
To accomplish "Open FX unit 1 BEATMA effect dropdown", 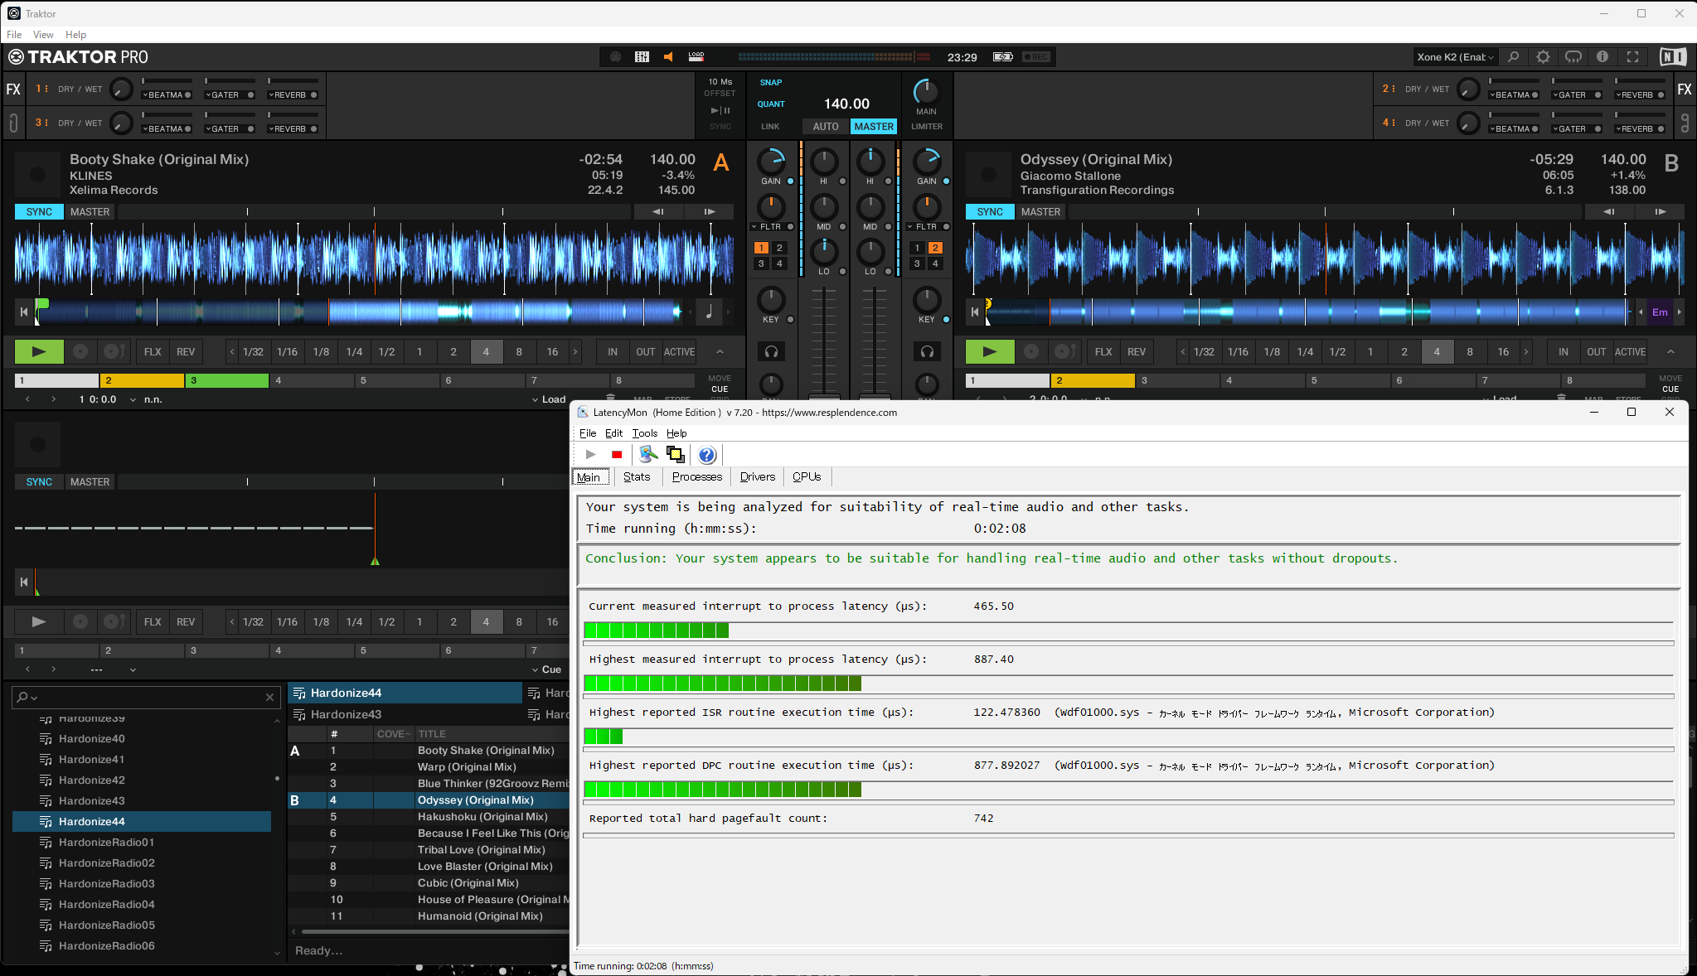I will point(167,95).
